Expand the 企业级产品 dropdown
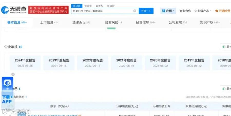 click(x=203, y=11)
